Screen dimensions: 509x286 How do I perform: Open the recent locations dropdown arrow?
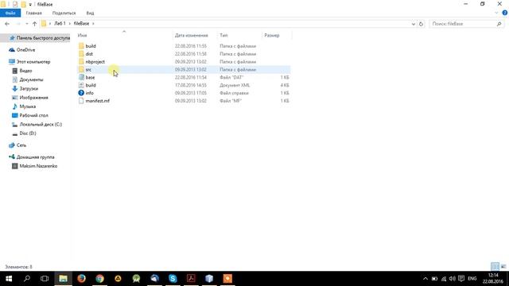(x=26, y=24)
